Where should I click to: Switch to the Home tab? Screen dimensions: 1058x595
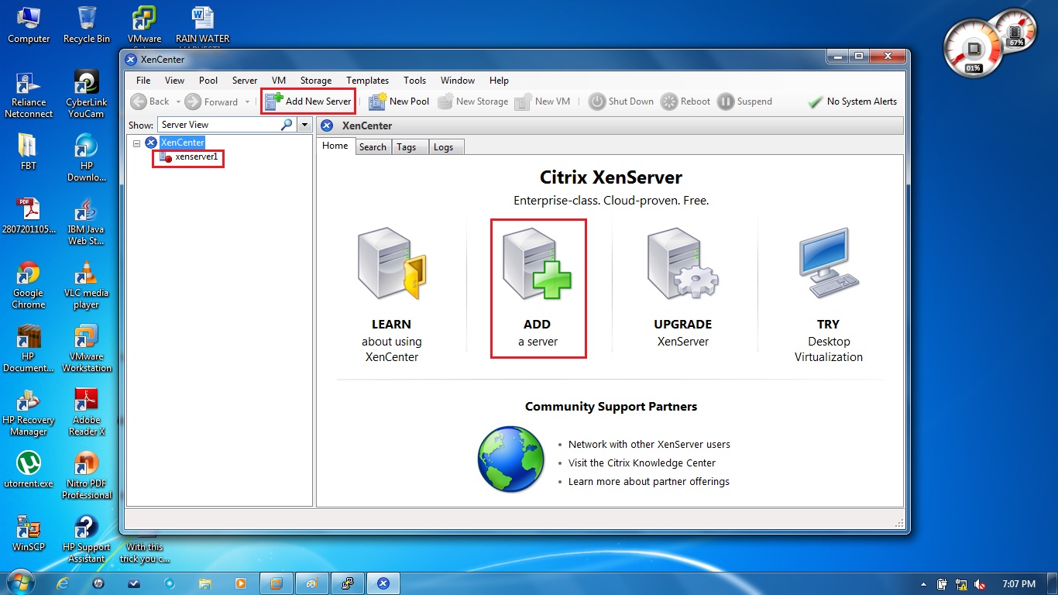(335, 146)
